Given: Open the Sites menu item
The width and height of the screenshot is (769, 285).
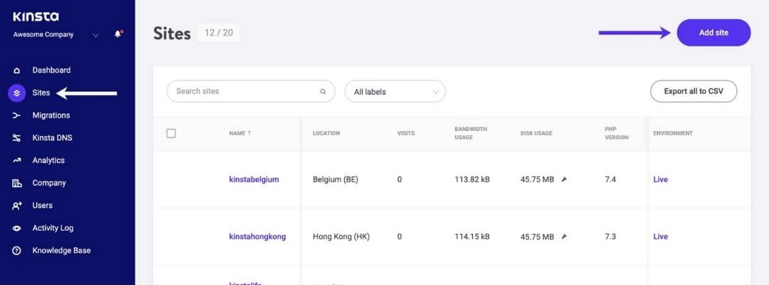Looking at the screenshot, I should (41, 93).
